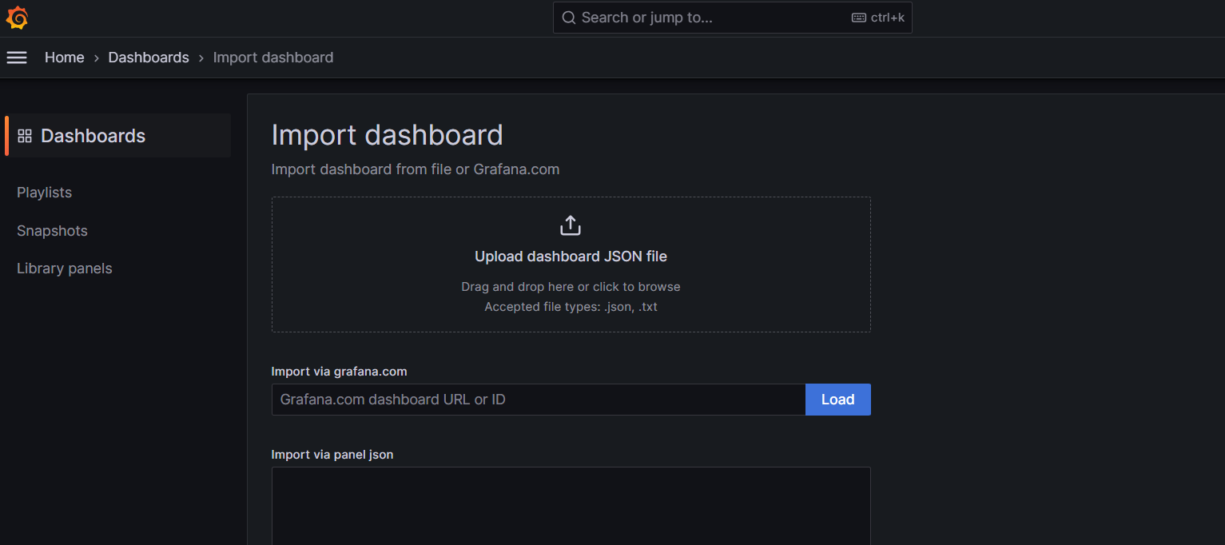Click the 'Import via grafana.com' label
The image size is (1225, 545).
[x=340, y=372]
